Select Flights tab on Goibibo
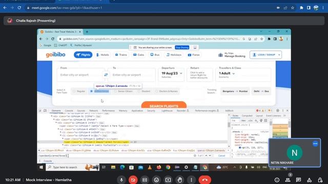The image size is (328, 184). point(83,55)
